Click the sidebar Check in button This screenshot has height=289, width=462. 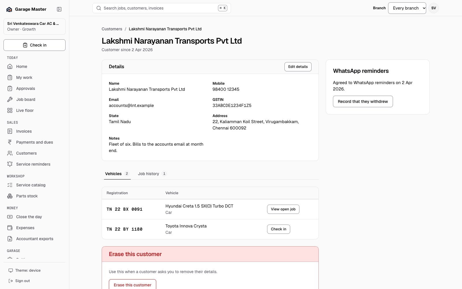coord(34,45)
